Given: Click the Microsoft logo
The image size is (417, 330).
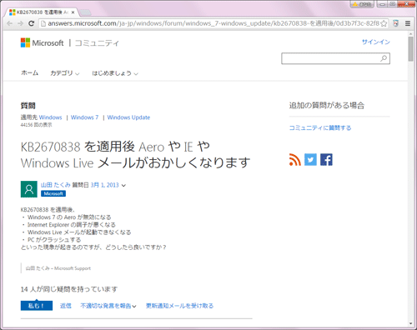Looking at the screenshot, I should [x=42, y=42].
